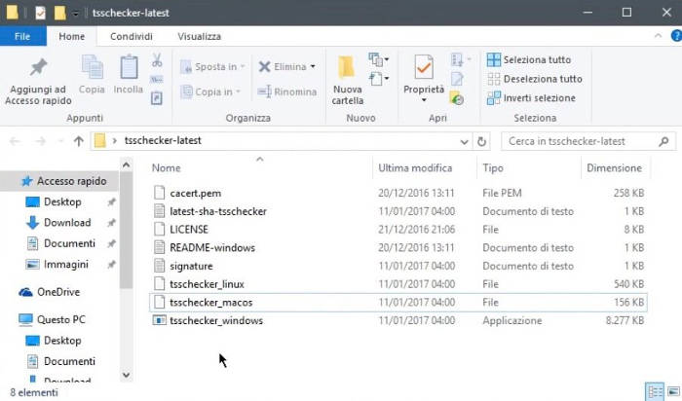Click the copy path icon under scissors
This screenshot has width=682, height=401.
tap(157, 80)
